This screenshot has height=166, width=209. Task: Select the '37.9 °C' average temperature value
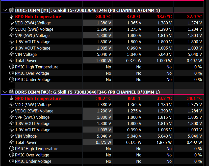pos(194,17)
